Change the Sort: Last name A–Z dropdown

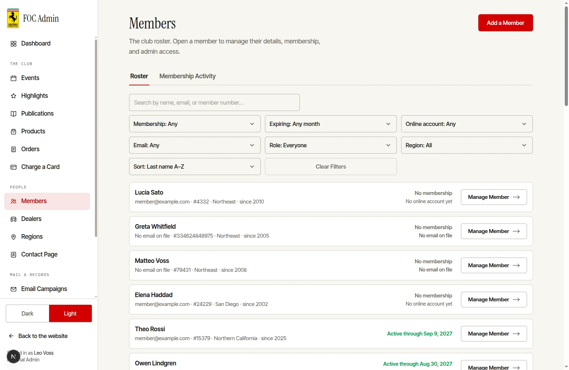(195, 166)
